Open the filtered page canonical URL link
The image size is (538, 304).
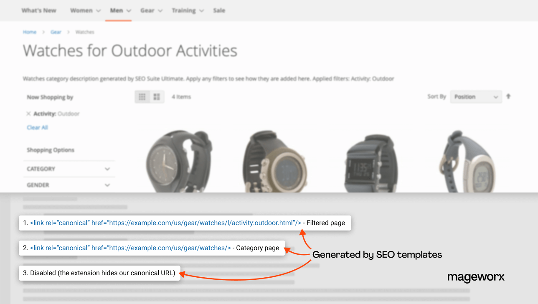tap(165, 223)
